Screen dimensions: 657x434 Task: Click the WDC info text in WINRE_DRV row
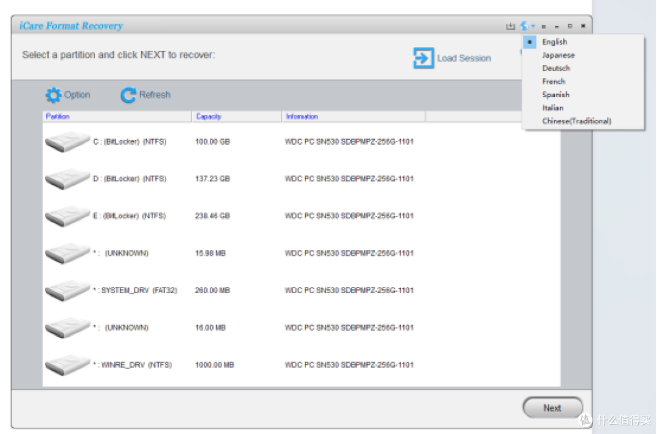click(349, 365)
